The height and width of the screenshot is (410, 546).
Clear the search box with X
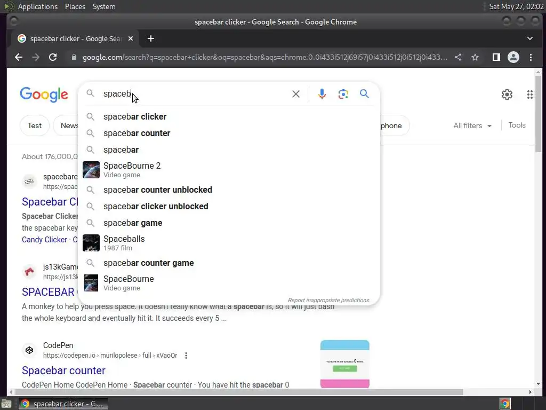click(295, 94)
